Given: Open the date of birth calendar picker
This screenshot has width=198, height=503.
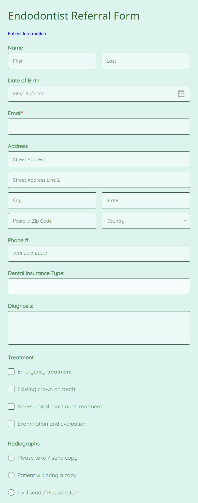Looking at the screenshot, I should [181, 94].
